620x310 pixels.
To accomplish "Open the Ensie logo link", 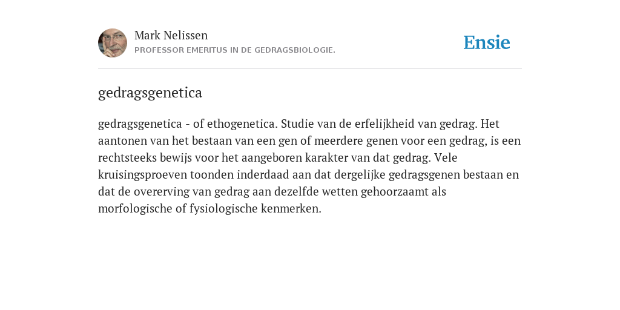I will 487,42.
